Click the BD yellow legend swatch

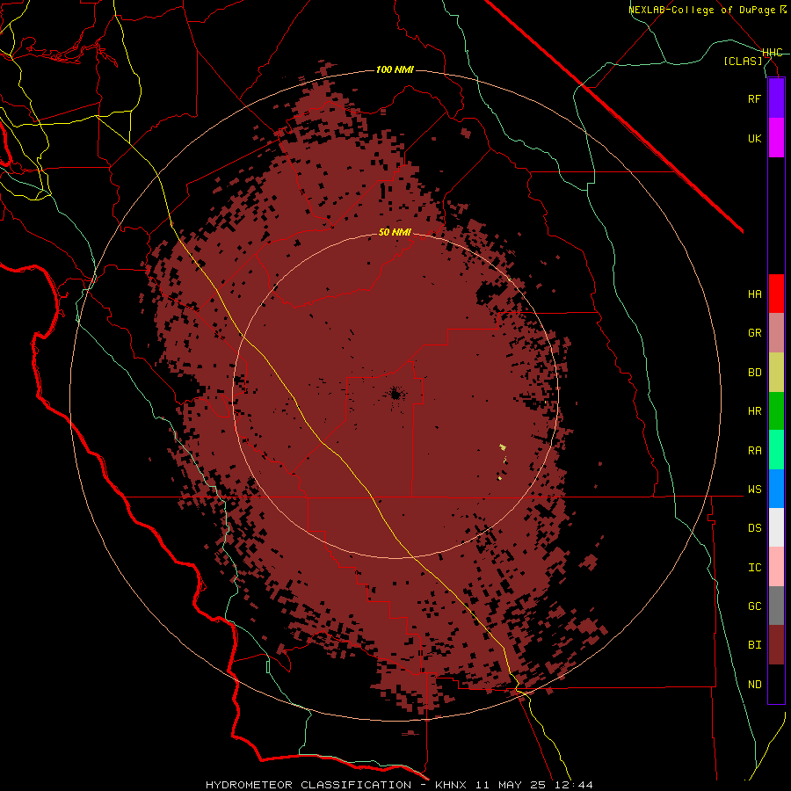(x=776, y=373)
